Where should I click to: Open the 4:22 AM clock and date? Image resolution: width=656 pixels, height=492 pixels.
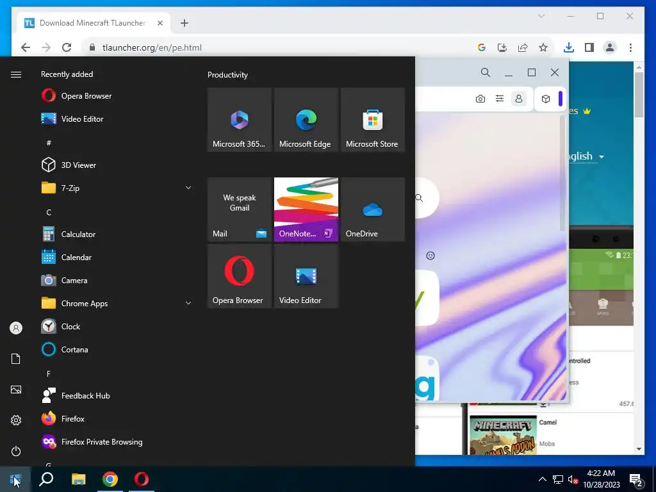[601, 479]
